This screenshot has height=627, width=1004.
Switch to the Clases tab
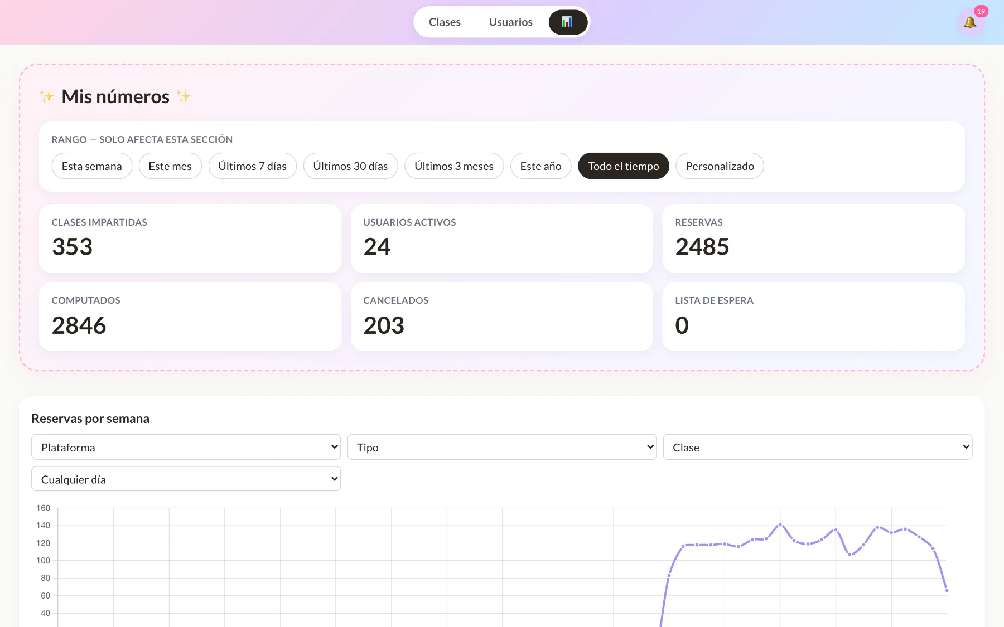(445, 22)
